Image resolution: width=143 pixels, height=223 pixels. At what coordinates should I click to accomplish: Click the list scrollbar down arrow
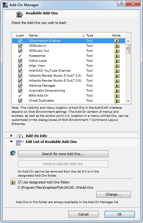(x=128, y=101)
